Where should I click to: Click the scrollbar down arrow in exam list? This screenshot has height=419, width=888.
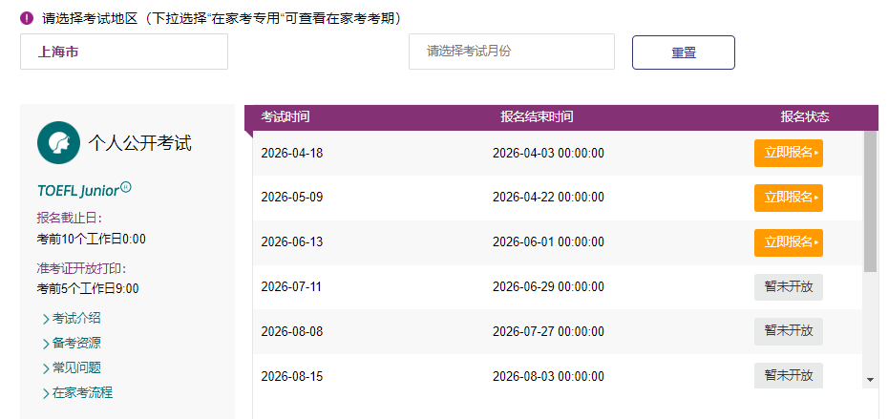tap(870, 380)
